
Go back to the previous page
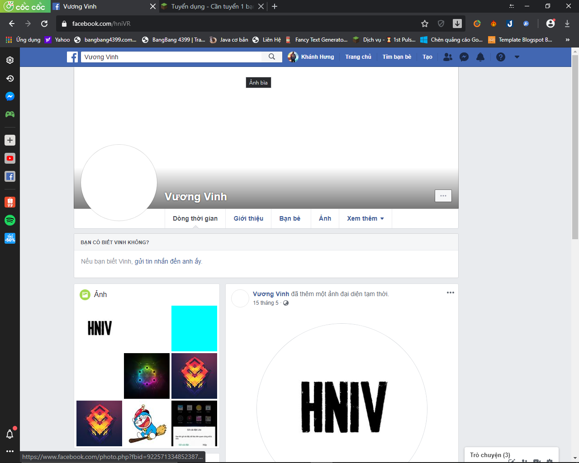point(12,24)
